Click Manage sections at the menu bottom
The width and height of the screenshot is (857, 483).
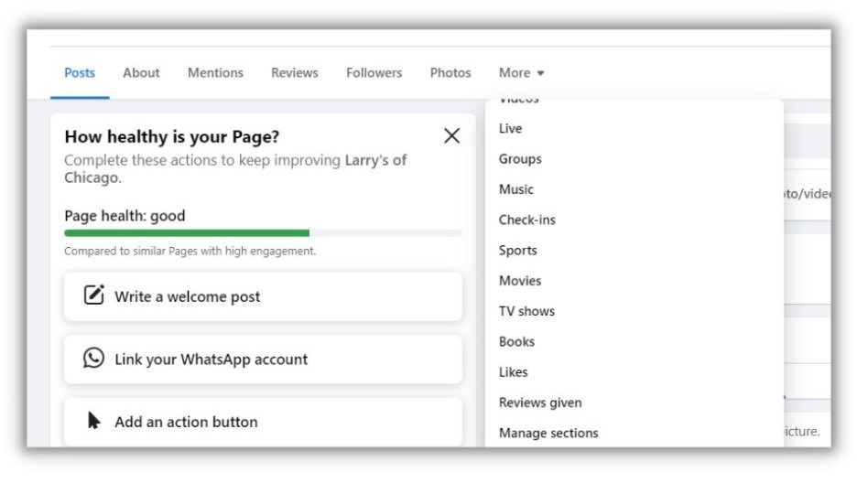point(548,433)
